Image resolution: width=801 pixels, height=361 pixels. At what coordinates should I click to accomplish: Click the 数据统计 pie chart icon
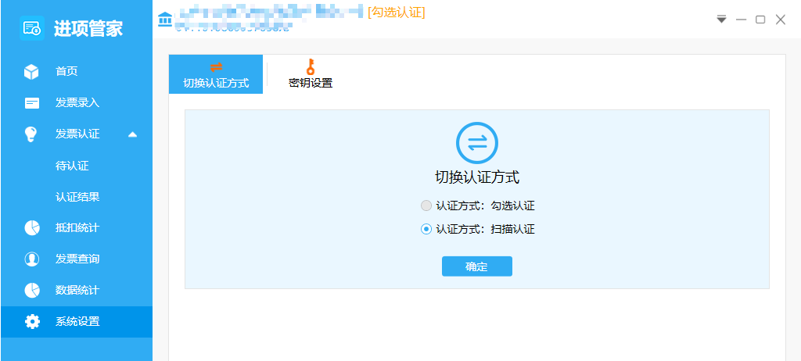(x=31, y=290)
